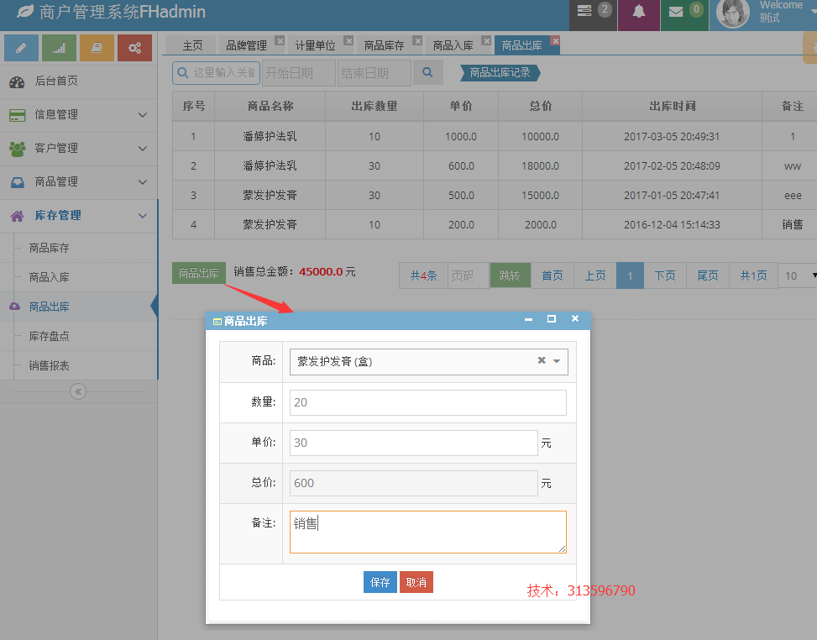Close the 商品出库 tab
This screenshot has width=817, height=640.
click(x=555, y=40)
